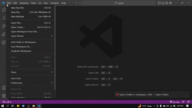The image size is (192, 108).
Task: Choose Duplicate Workspace
Action: click(31, 51)
